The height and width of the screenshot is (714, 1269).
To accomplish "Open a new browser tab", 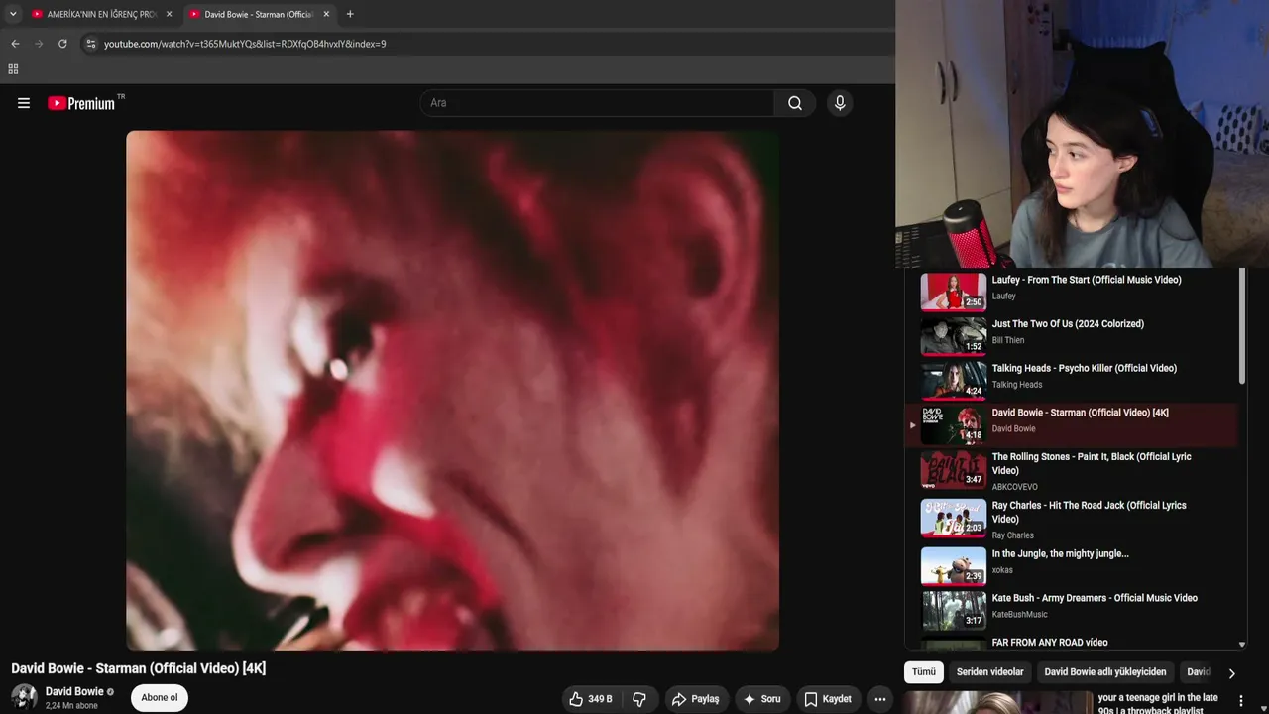I will point(350,14).
